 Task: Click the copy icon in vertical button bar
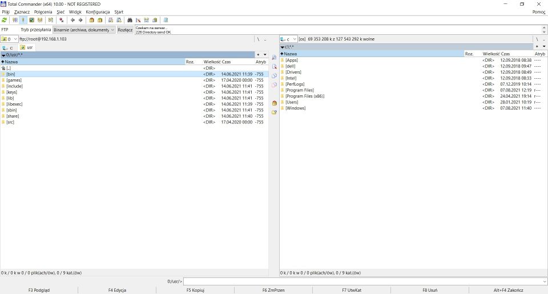point(274,76)
